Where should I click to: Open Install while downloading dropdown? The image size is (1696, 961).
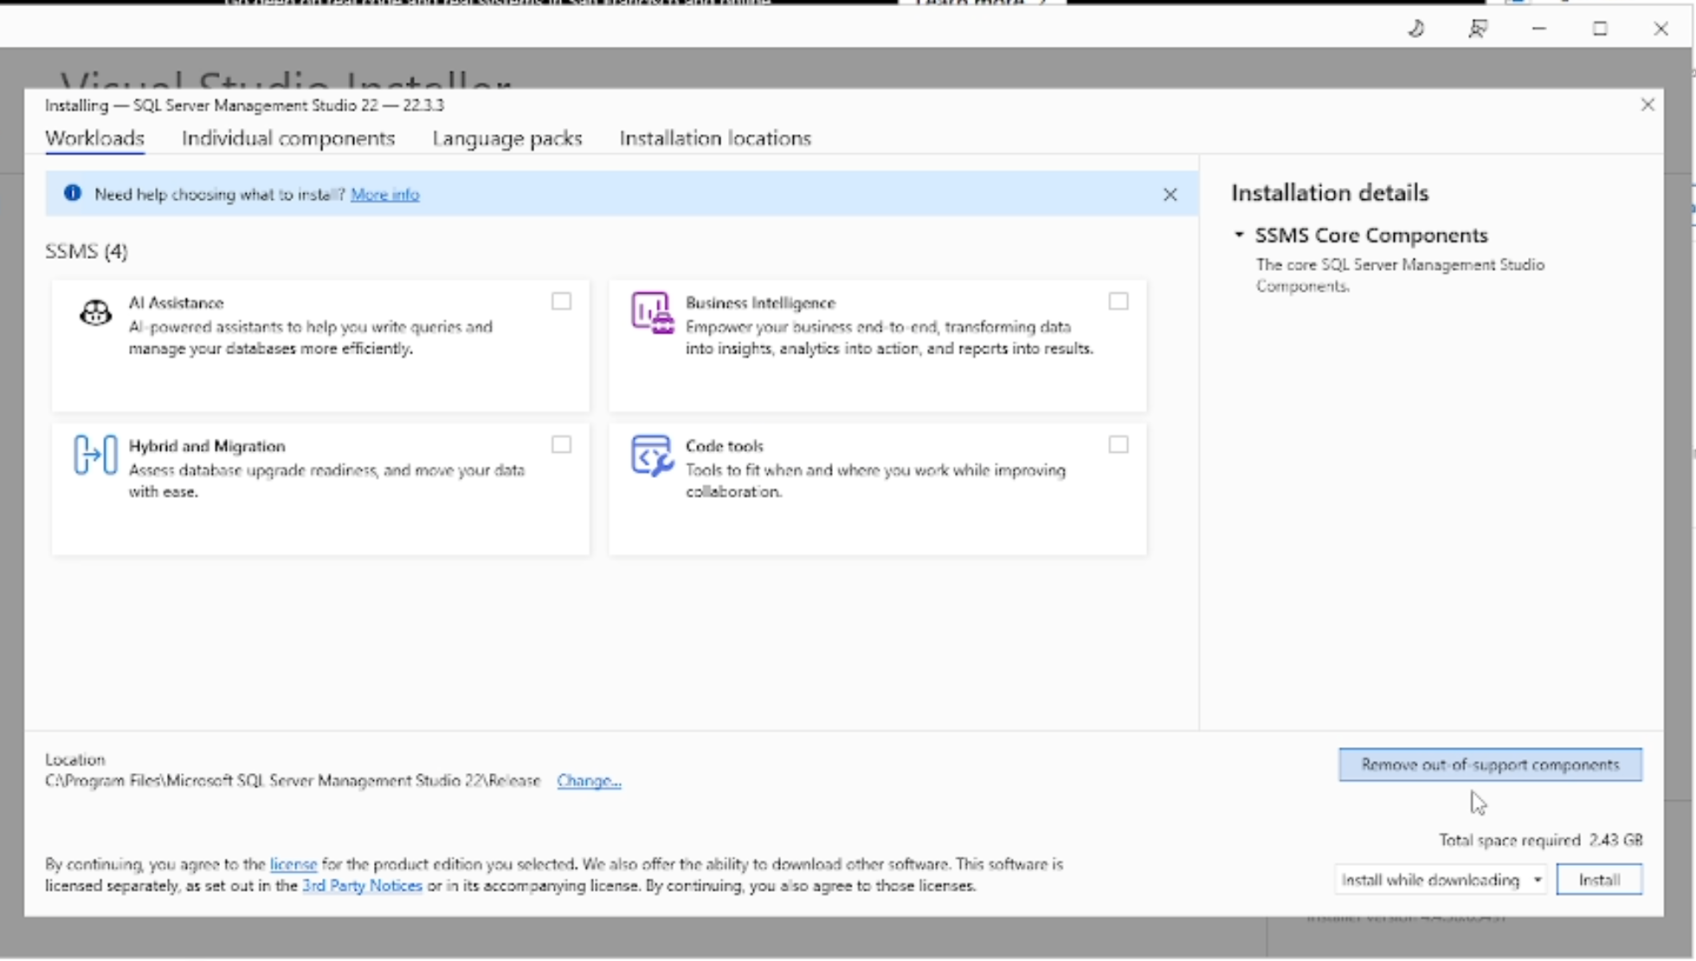point(1441,880)
